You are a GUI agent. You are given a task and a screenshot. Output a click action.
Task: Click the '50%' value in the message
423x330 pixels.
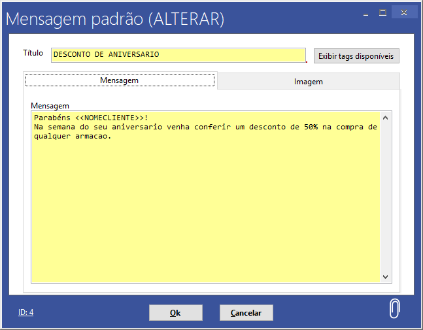point(311,127)
